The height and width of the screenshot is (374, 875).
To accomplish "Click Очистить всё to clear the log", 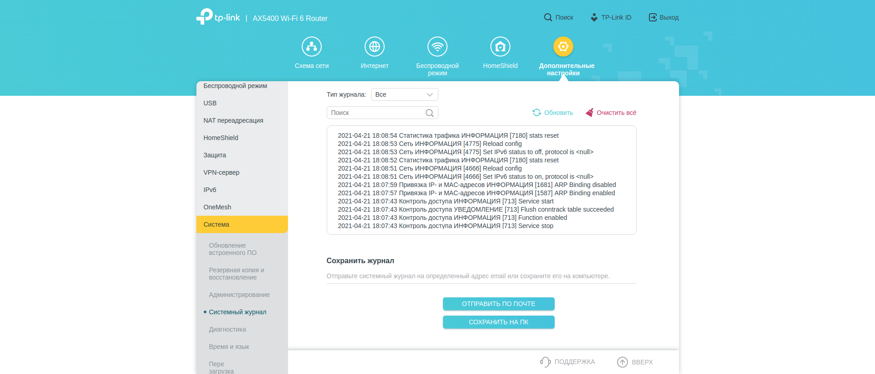I will tap(611, 113).
